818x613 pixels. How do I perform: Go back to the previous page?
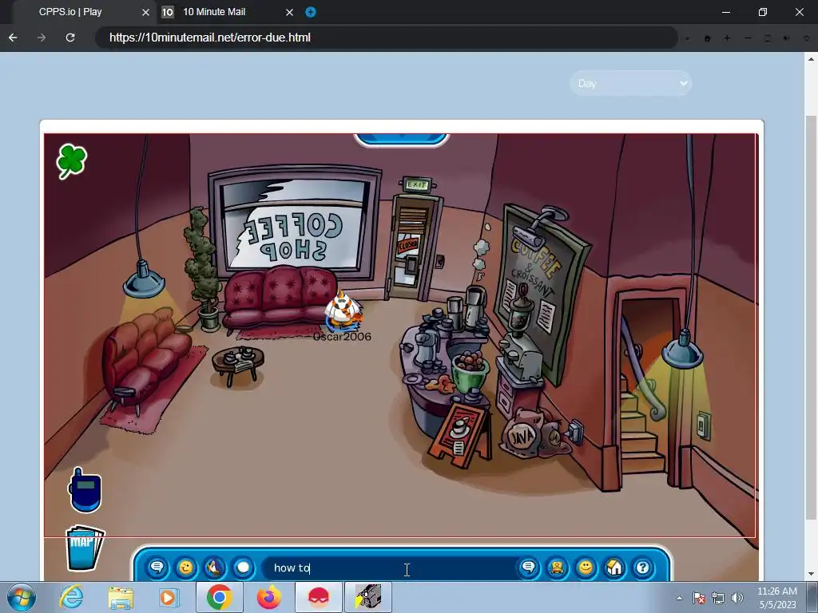tap(13, 38)
